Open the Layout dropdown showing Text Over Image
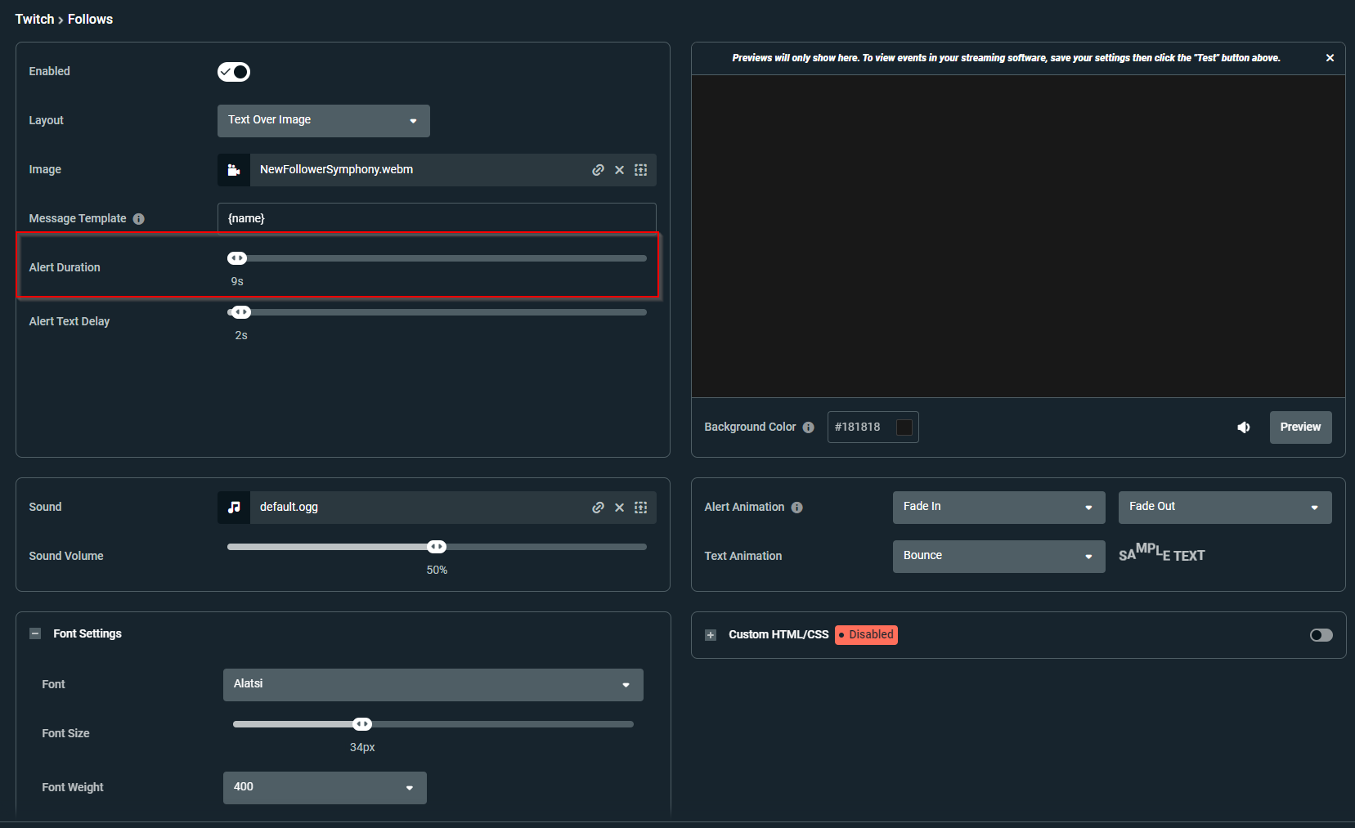This screenshot has height=828, width=1355. 323,120
